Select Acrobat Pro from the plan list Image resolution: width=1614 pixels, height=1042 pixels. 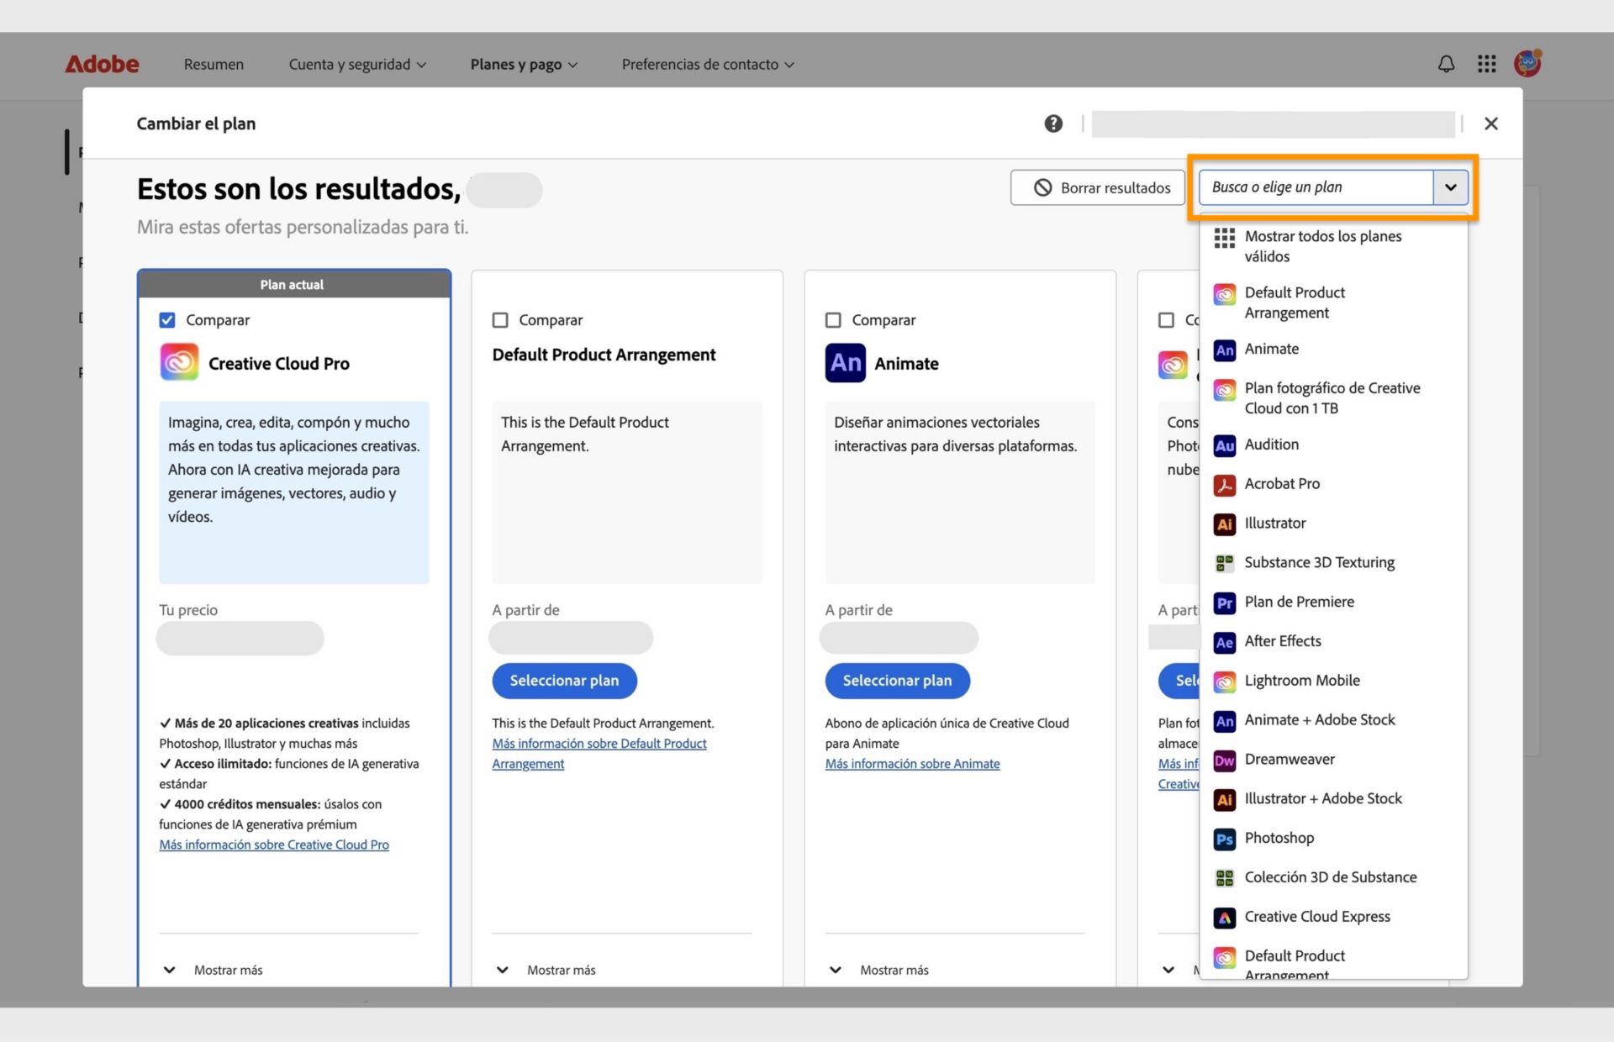pos(1281,483)
